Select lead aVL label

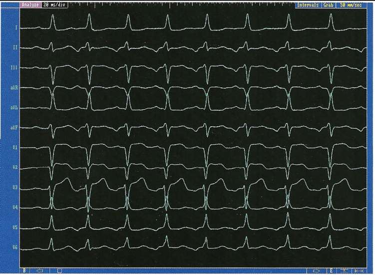pyautogui.click(x=14, y=108)
